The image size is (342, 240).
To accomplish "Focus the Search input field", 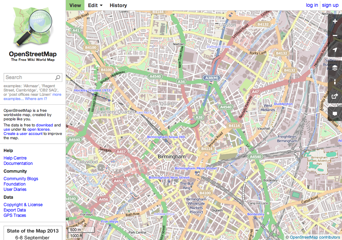I will coord(33,77).
